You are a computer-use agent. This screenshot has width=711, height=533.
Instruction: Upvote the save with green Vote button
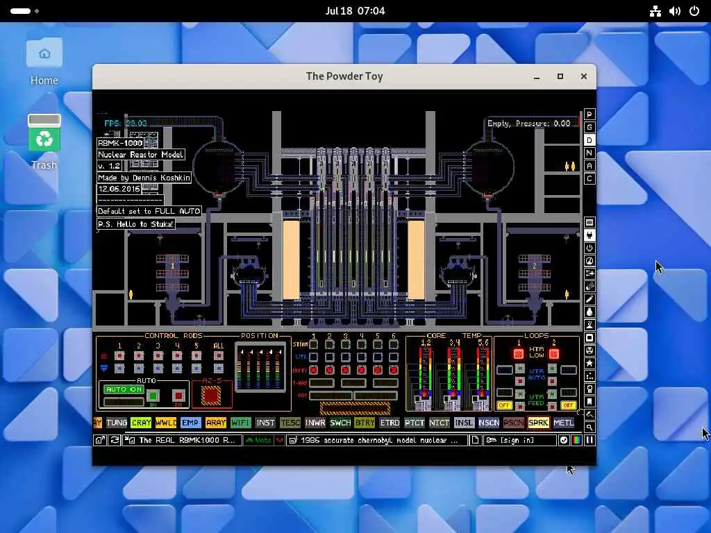(258, 440)
